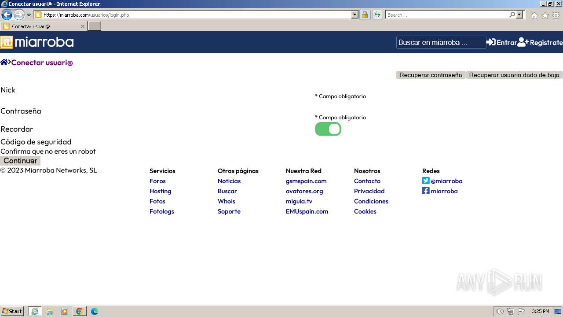This screenshot has height=317, width=563.
Task: Click the volume speaker tray icon
Action: [500, 311]
